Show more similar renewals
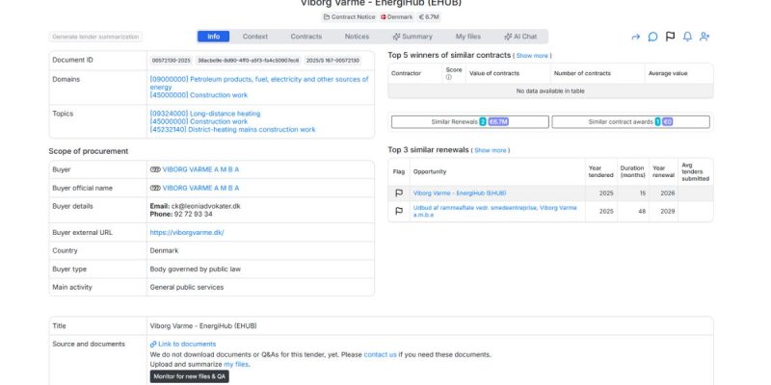771x385 pixels. click(491, 150)
